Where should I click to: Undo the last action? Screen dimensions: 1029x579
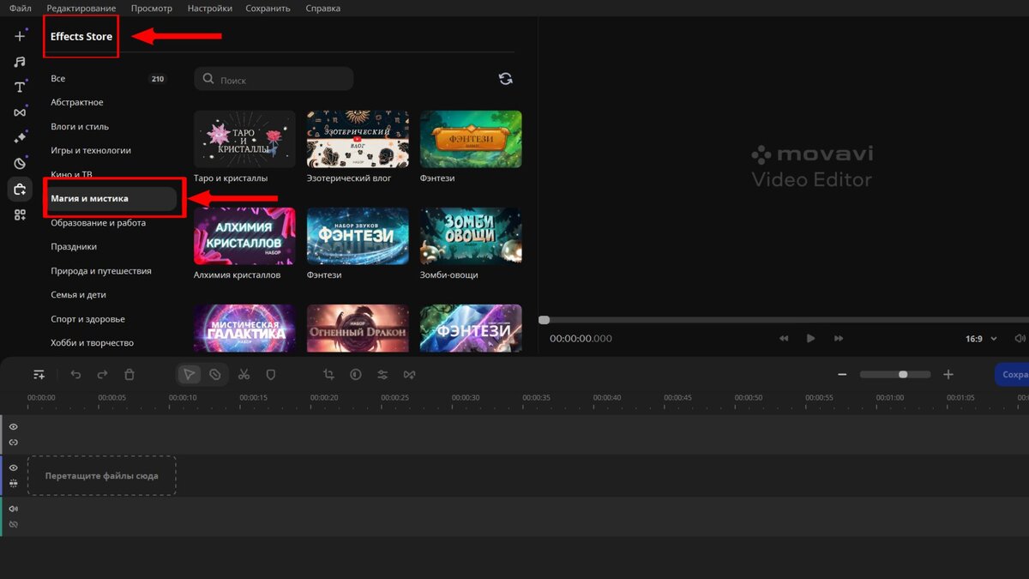(75, 375)
